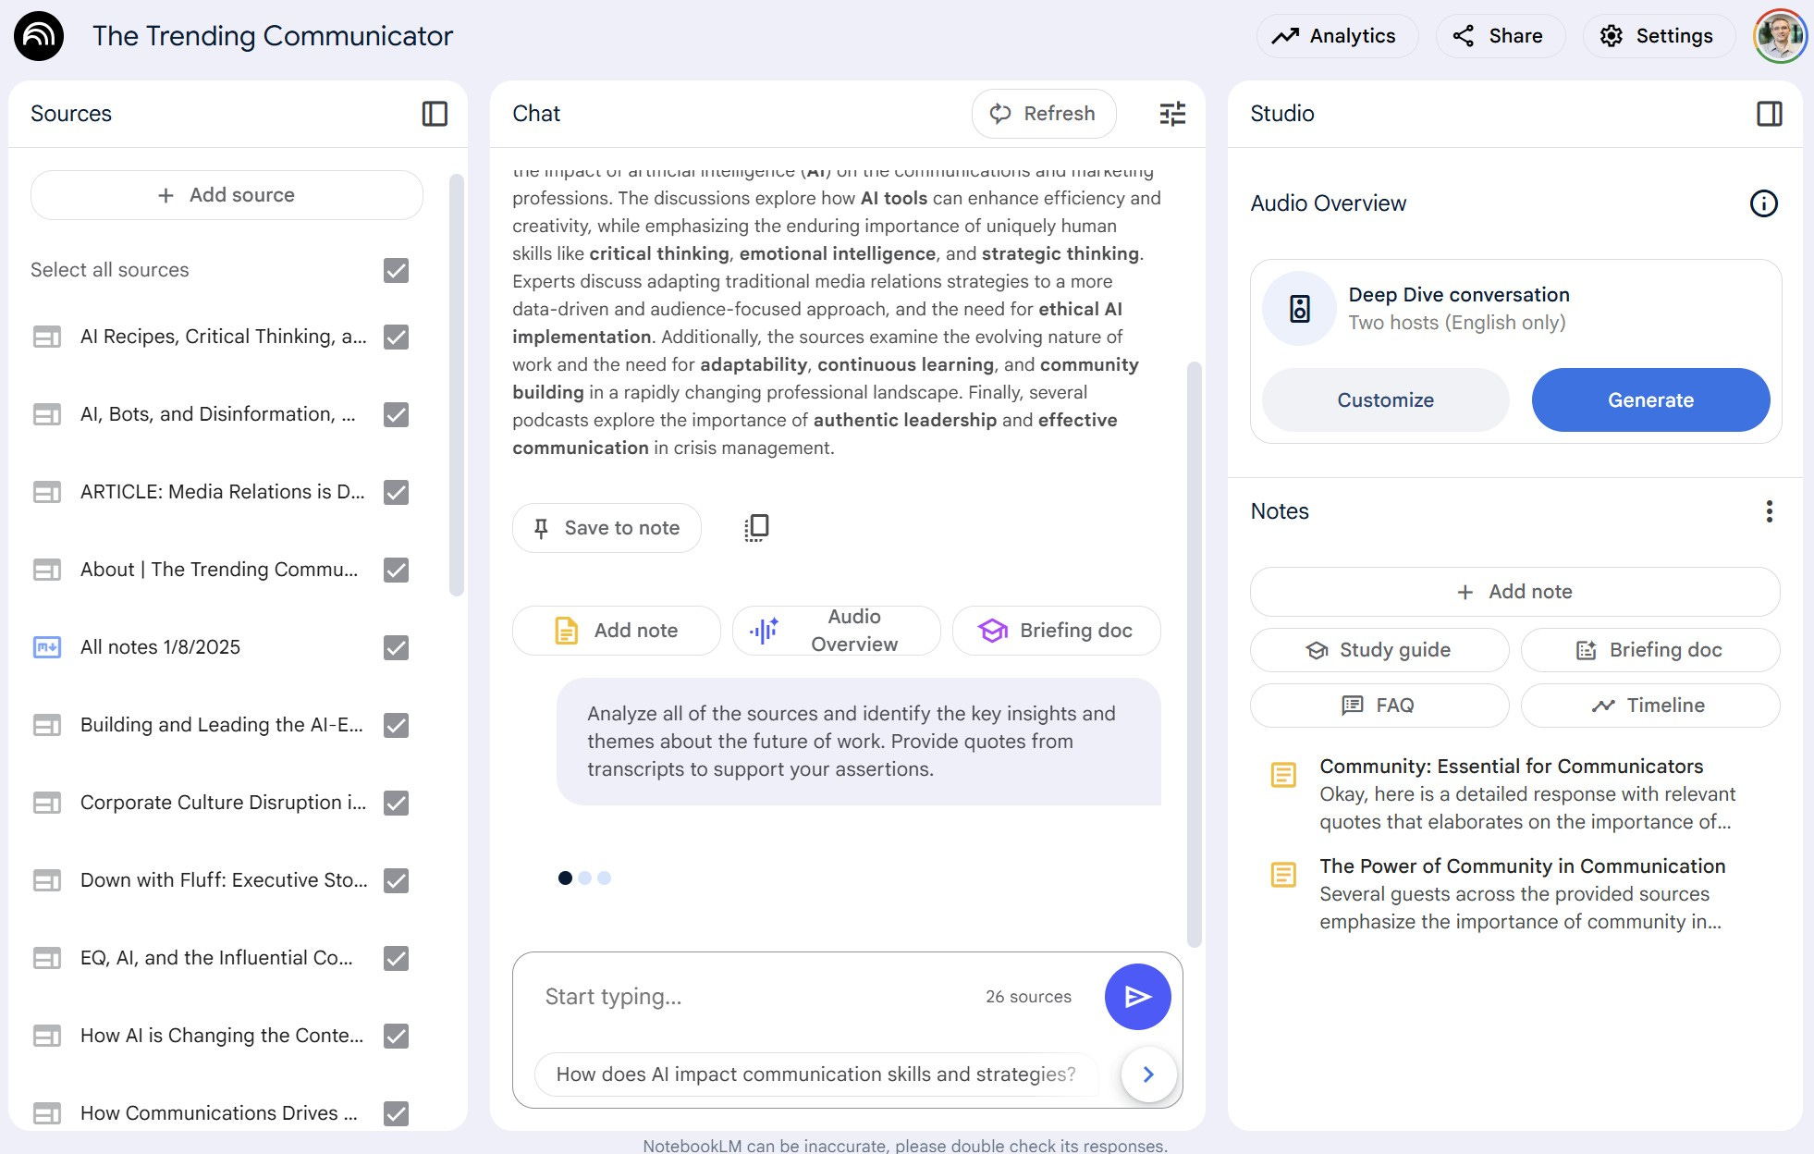
Task: Uncheck Building and Leading the AI-E source
Action: coord(396,725)
